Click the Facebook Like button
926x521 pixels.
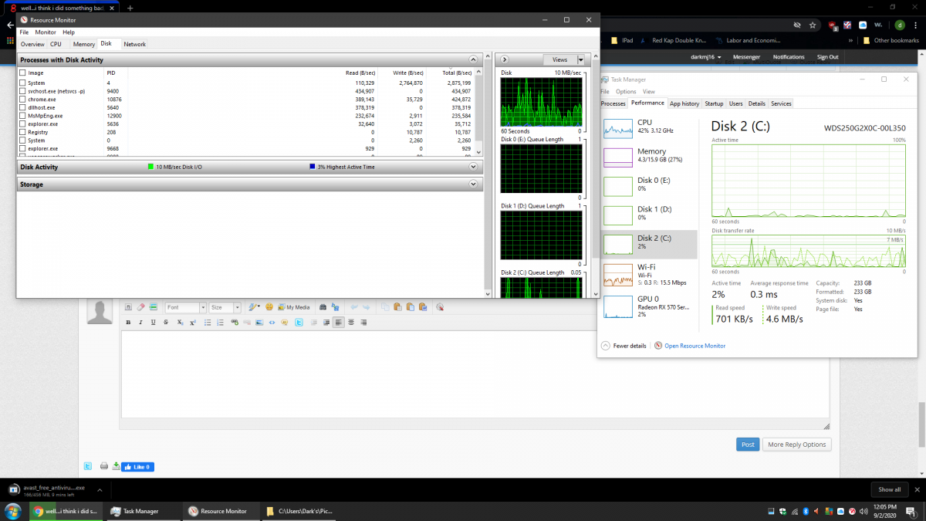[x=137, y=467]
